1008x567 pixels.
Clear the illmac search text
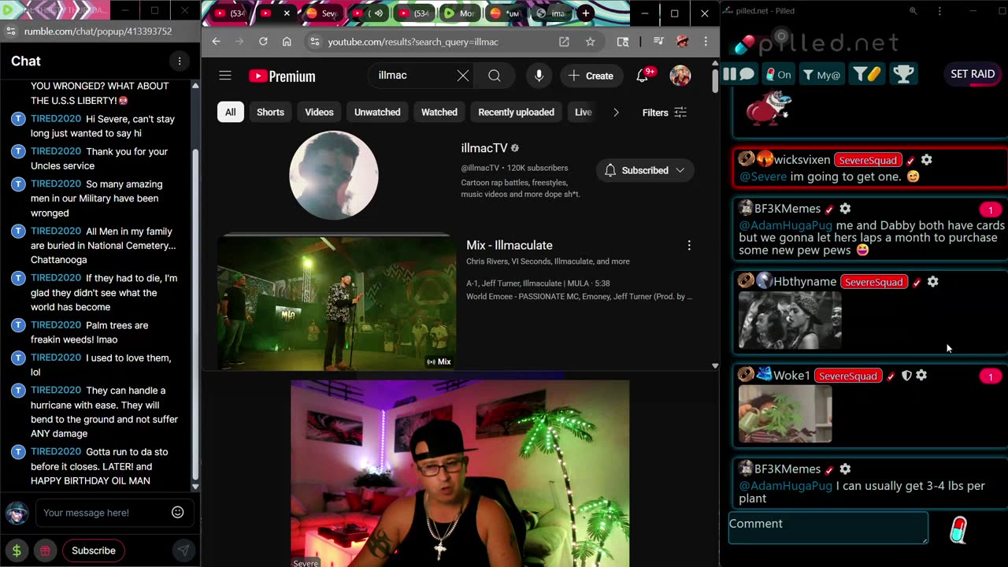tap(463, 76)
